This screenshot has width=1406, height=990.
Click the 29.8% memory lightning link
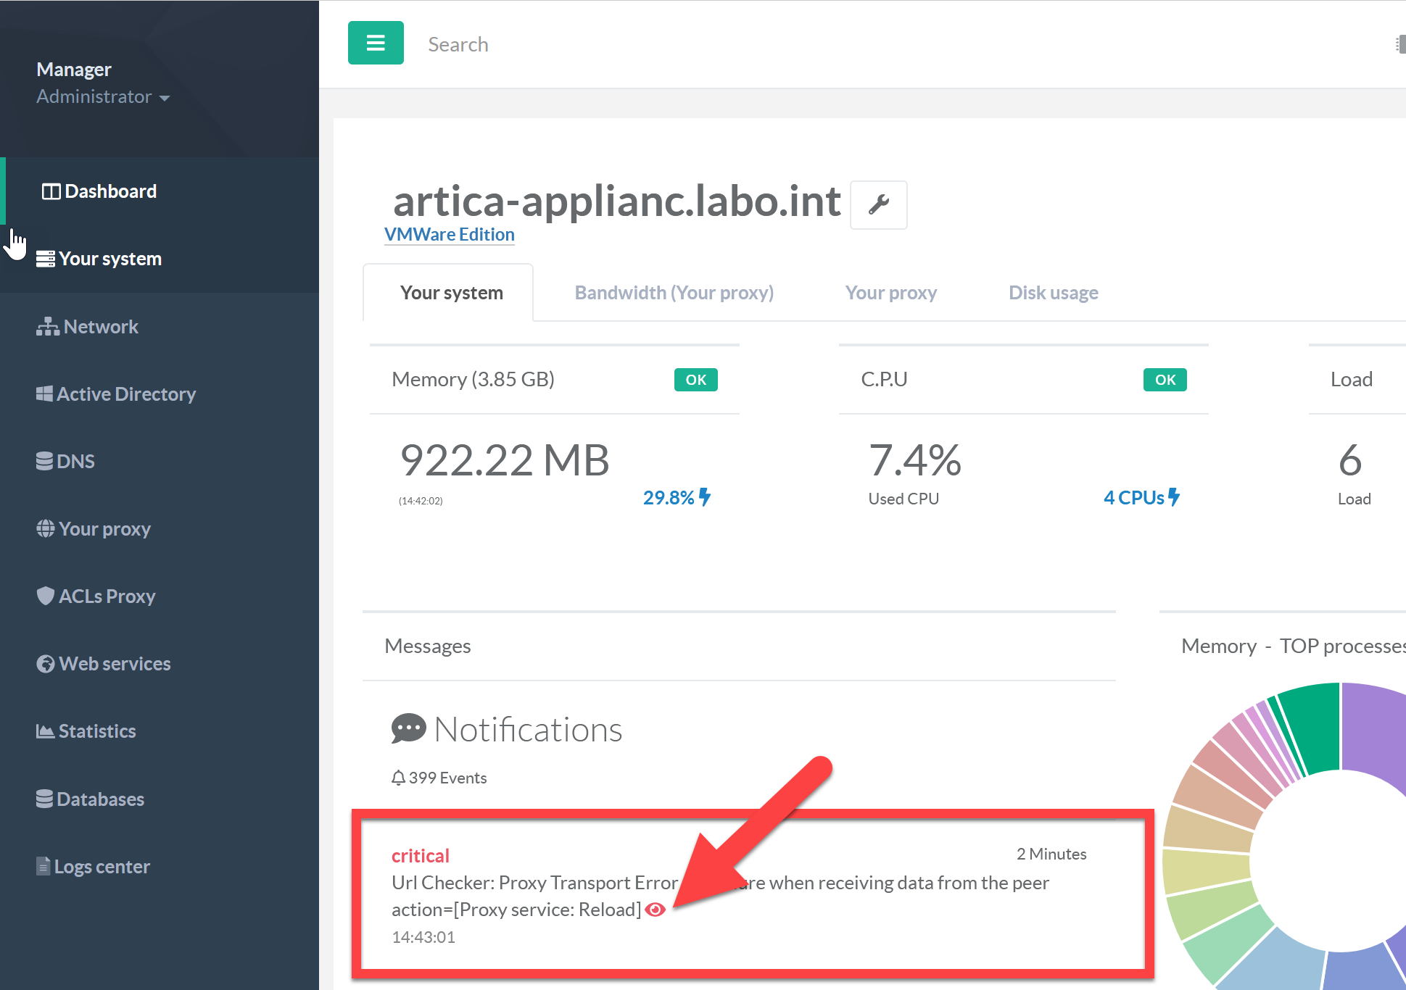pyautogui.click(x=676, y=498)
